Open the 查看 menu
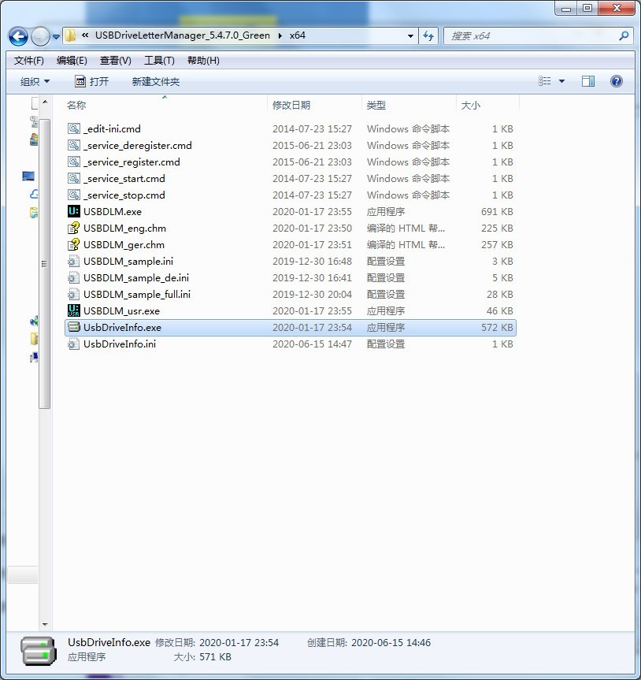This screenshot has width=641, height=680. click(x=114, y=60)
